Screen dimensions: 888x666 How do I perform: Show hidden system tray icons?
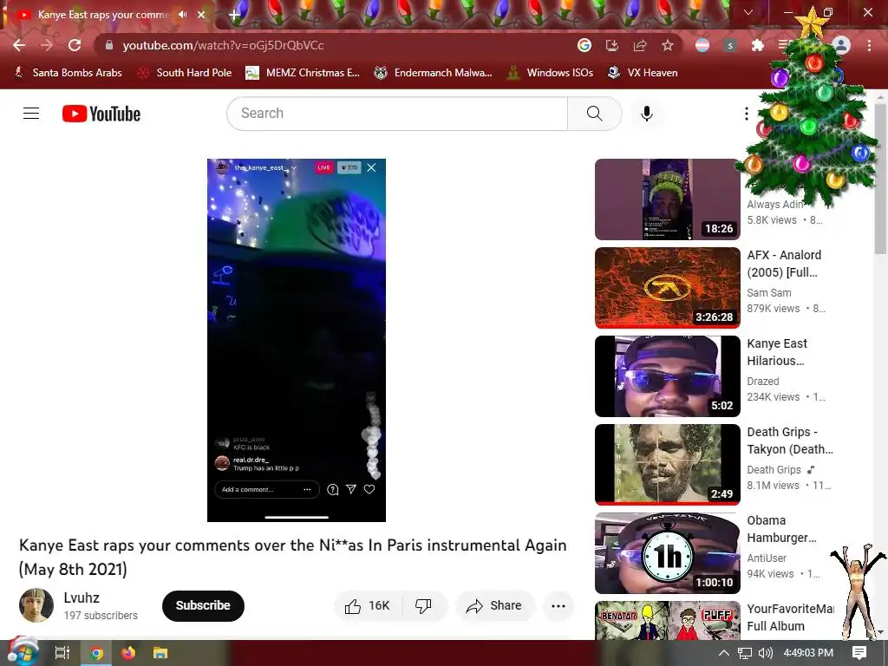pyautogui.click(x=724, y=653)
